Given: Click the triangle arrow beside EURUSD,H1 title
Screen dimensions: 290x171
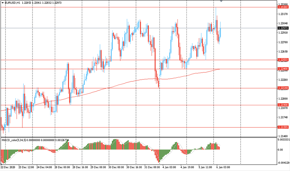Looking at the screenshot, I should point(3,3).
